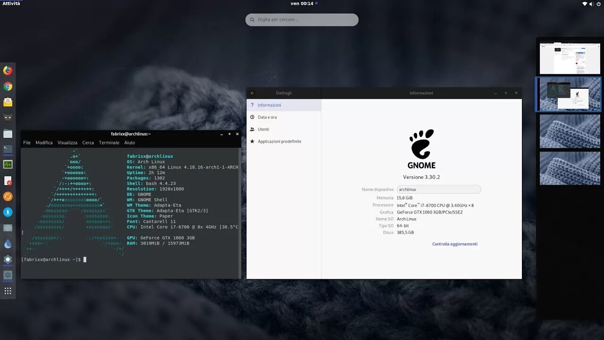
Task: Select Applicazioni predefinite in sidebar
Action: (284, 142)
